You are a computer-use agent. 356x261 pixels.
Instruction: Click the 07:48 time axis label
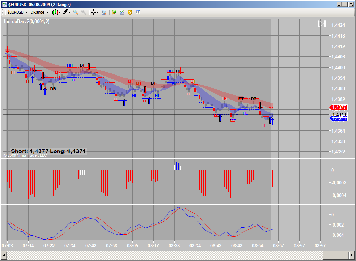pos(91,246)
